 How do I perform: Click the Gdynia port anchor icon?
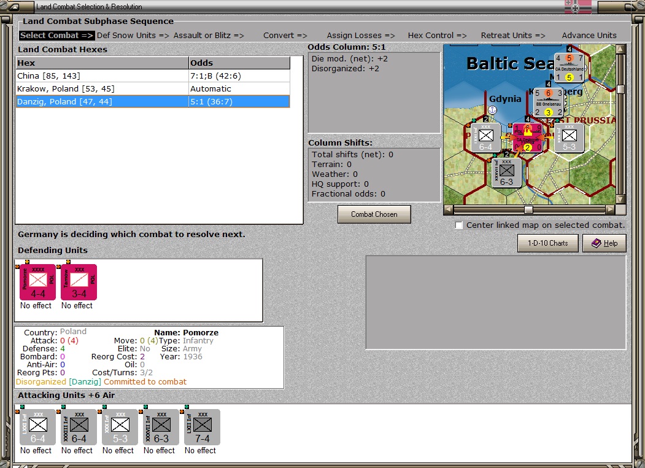pos(492,110)
